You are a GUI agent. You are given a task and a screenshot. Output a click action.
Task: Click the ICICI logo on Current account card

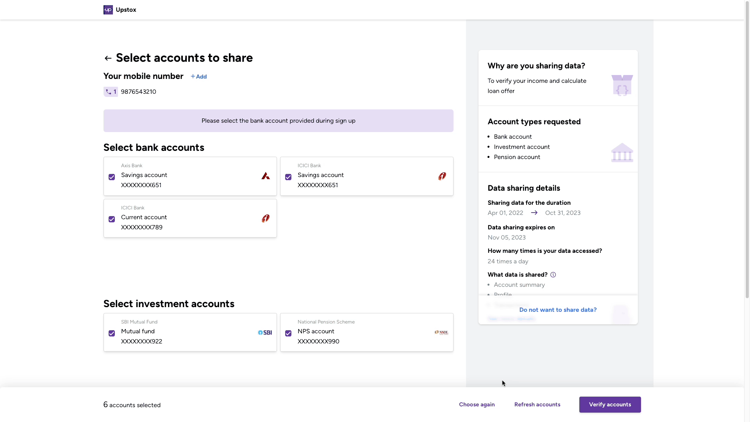[x=266, y=218]
